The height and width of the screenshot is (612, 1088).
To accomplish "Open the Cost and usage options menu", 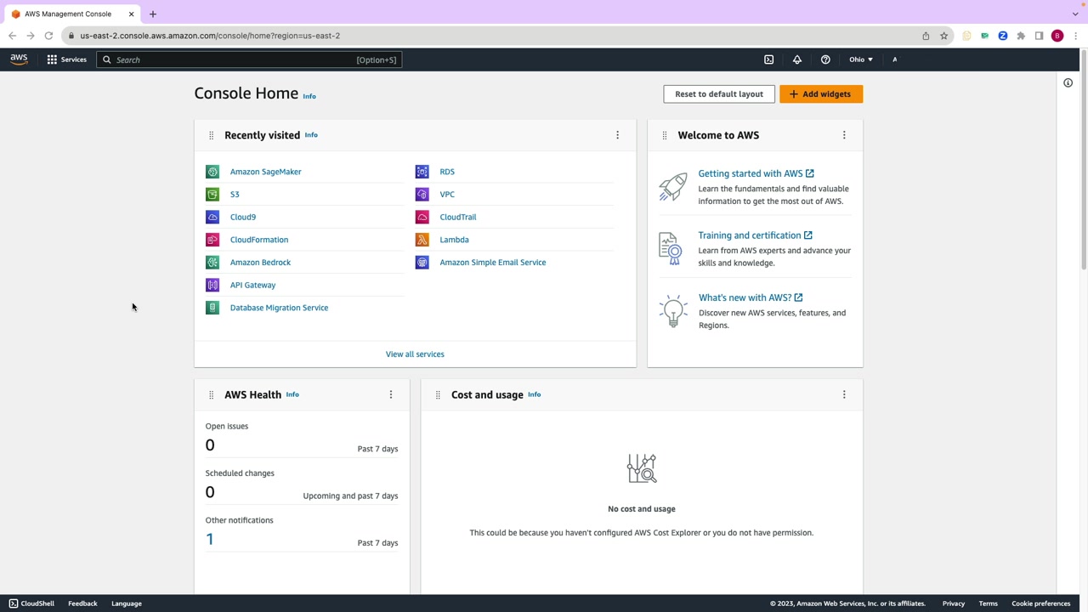I will [x=844, y=394].
